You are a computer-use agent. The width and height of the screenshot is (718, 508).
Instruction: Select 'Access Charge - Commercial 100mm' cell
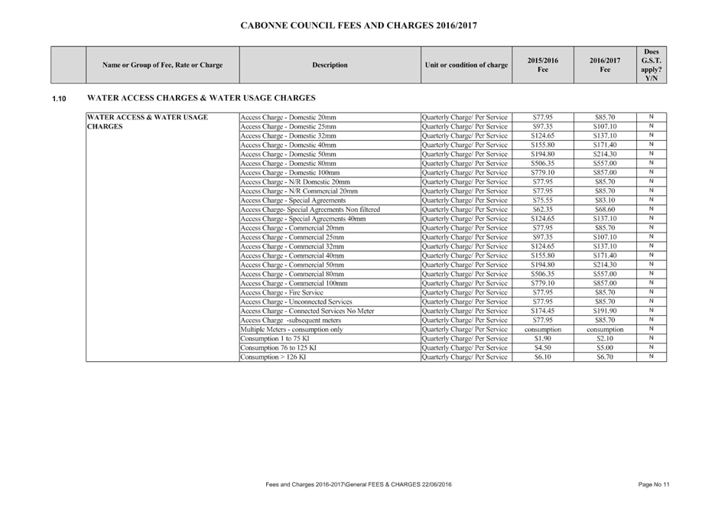pyautogui.click(x=294, y=284)
